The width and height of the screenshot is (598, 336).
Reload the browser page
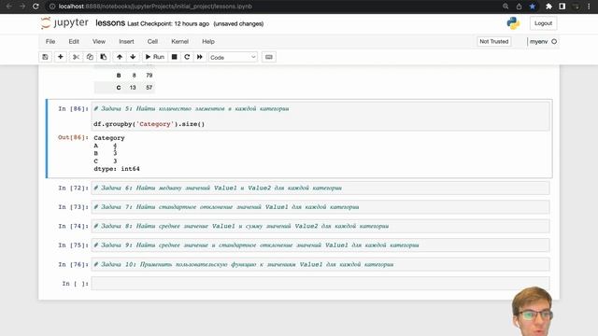36,7
